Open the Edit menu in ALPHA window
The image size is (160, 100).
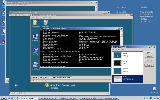point(13,5)
